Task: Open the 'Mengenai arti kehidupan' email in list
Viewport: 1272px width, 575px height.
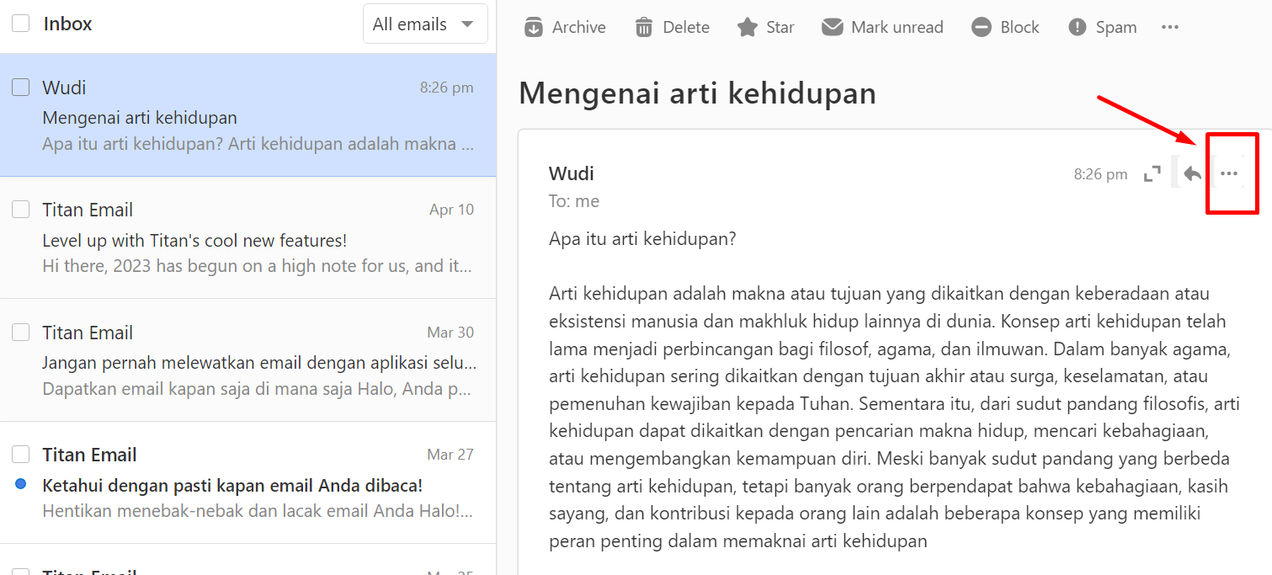Action: [x=248, y=115]
